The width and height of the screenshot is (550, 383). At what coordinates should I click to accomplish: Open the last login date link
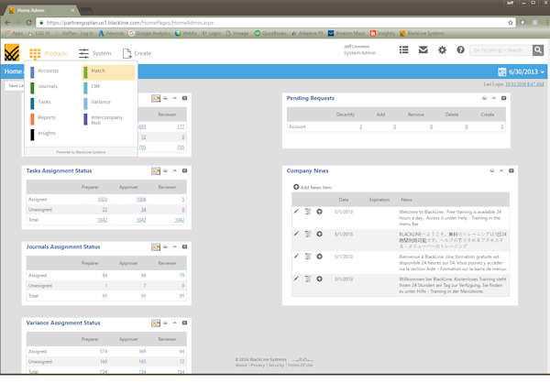tap(523, 83)
